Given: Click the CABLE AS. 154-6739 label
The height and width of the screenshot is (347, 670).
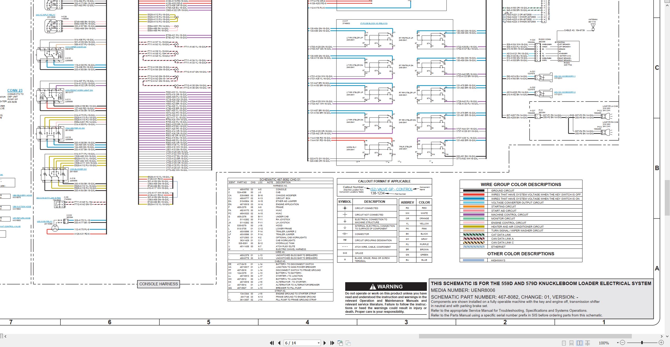Looking at the screenshot, I should tap(574, 30).
